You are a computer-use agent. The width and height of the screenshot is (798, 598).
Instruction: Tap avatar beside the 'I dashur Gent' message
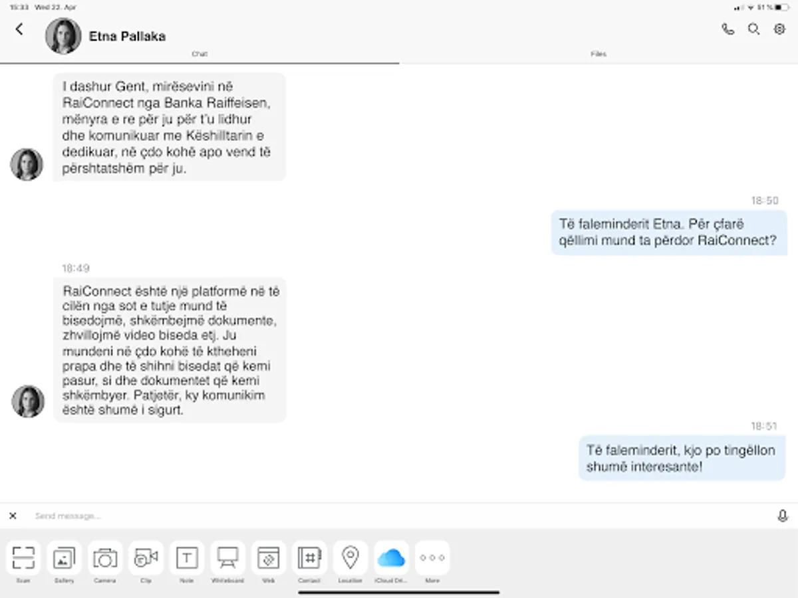27,164
